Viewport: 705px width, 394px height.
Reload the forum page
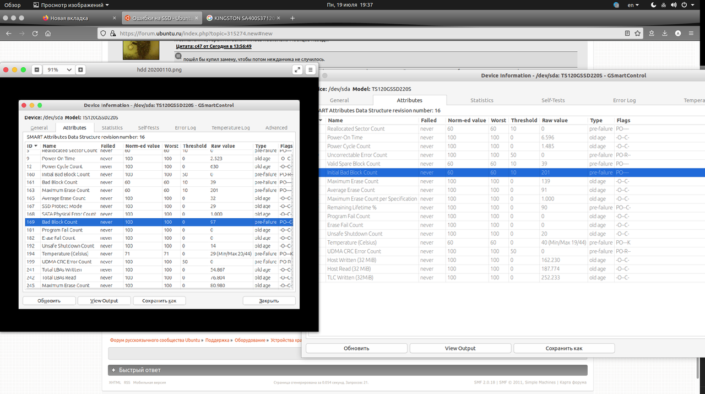[x=35, y=34]
